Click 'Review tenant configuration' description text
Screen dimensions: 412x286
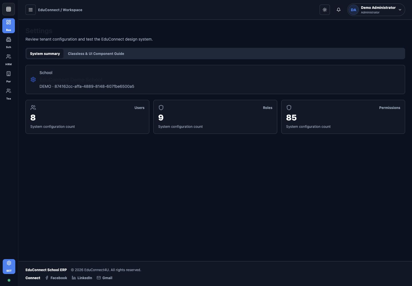(x=89, y=39)
